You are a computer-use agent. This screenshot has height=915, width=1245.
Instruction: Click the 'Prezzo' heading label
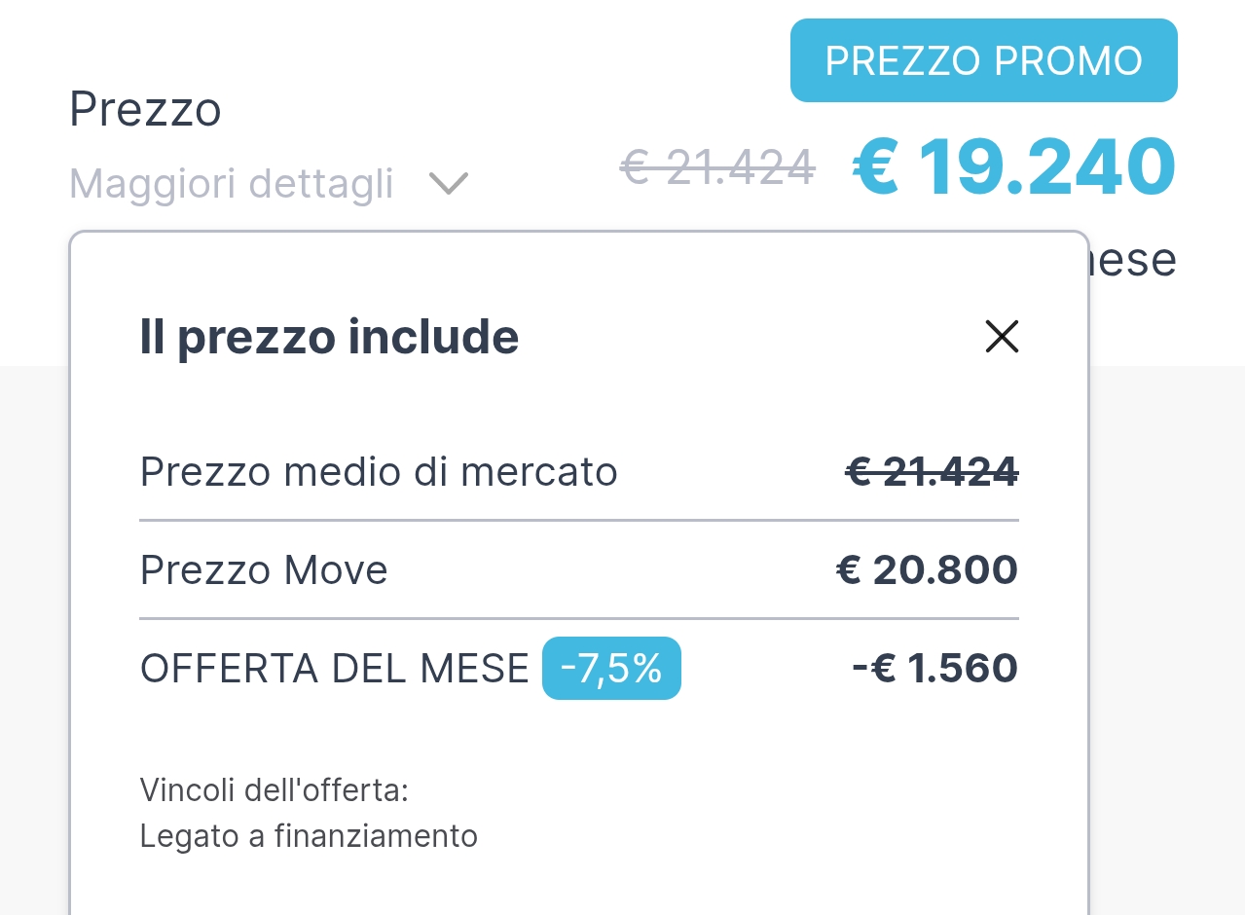tap(145, 109)
